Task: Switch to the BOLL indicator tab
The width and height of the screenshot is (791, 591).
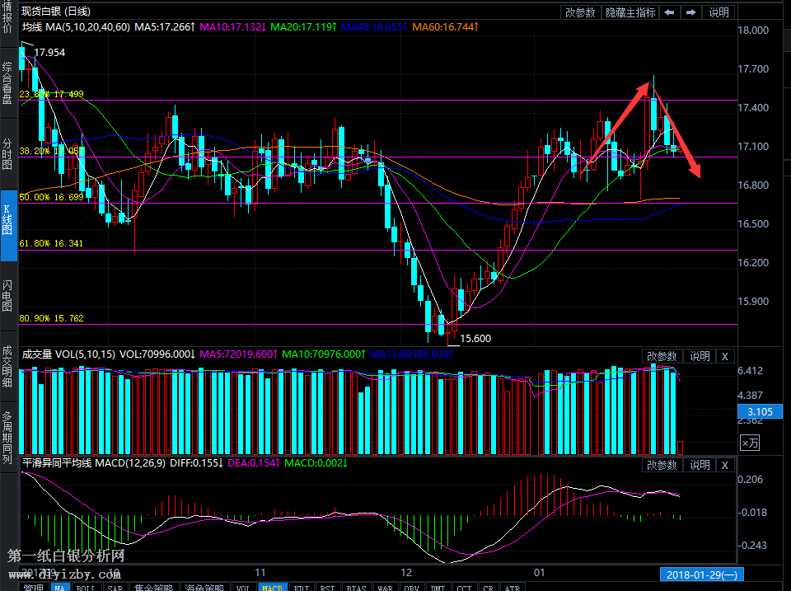Action: tap(85, 587)
